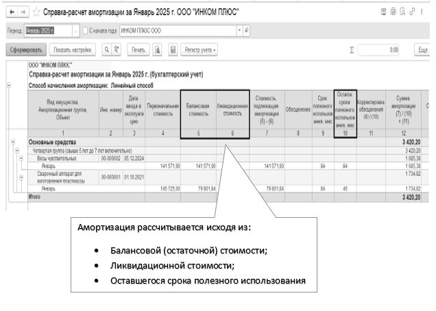
Task: Click the Обесценение column header
Action: (x=298, y=110)
